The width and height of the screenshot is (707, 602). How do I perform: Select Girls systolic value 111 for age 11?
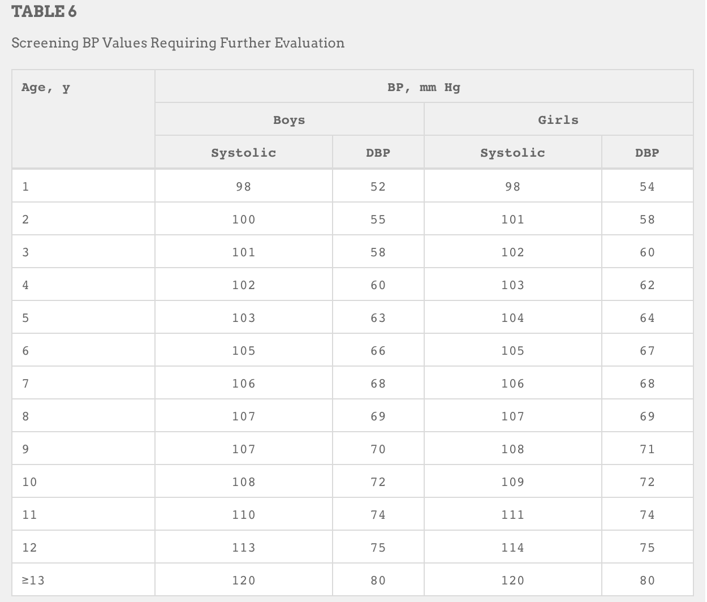pos(513,515)
